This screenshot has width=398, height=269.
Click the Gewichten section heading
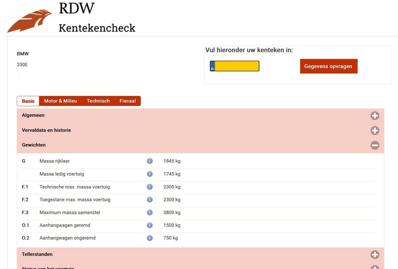coord(34,145)
